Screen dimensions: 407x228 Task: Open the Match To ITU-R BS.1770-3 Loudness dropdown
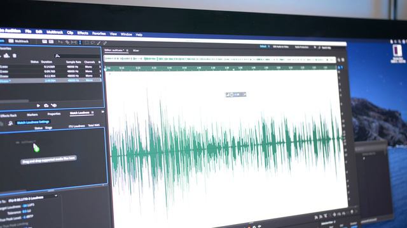point(32,198)
